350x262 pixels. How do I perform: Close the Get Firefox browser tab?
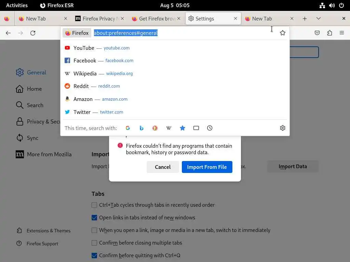coord(179,18)
